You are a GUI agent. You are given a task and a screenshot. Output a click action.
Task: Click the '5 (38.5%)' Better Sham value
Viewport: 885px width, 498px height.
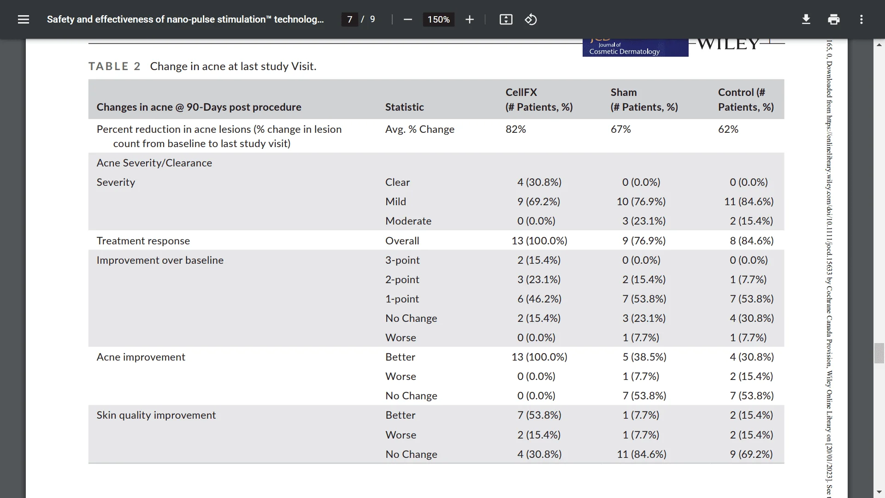coord(644,357)
